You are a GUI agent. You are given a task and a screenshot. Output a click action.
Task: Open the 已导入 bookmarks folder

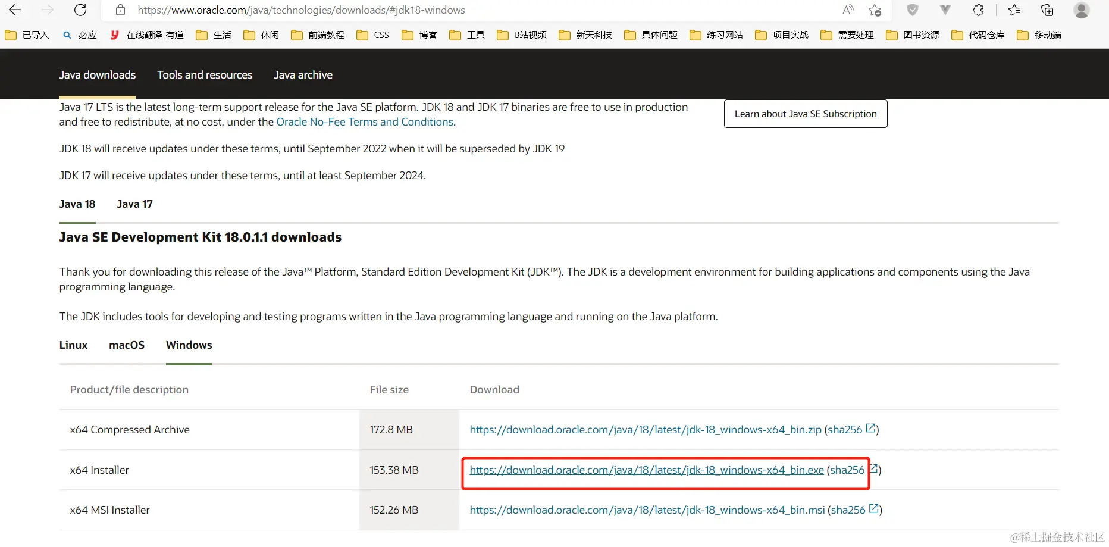pos(27,35)
